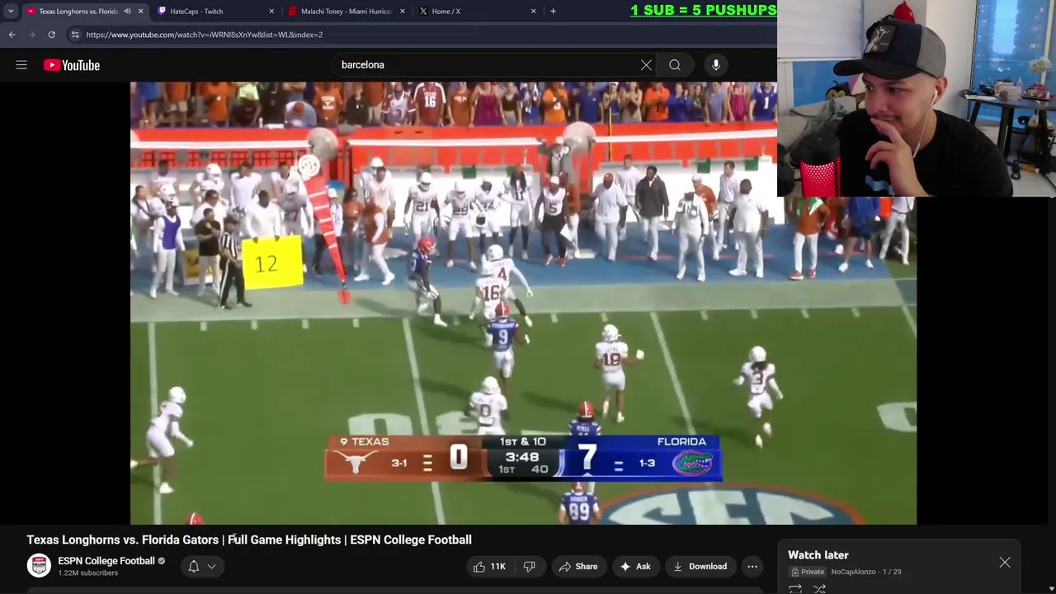Close the HateCaps Twitch tab

click(x=271, y=12)
